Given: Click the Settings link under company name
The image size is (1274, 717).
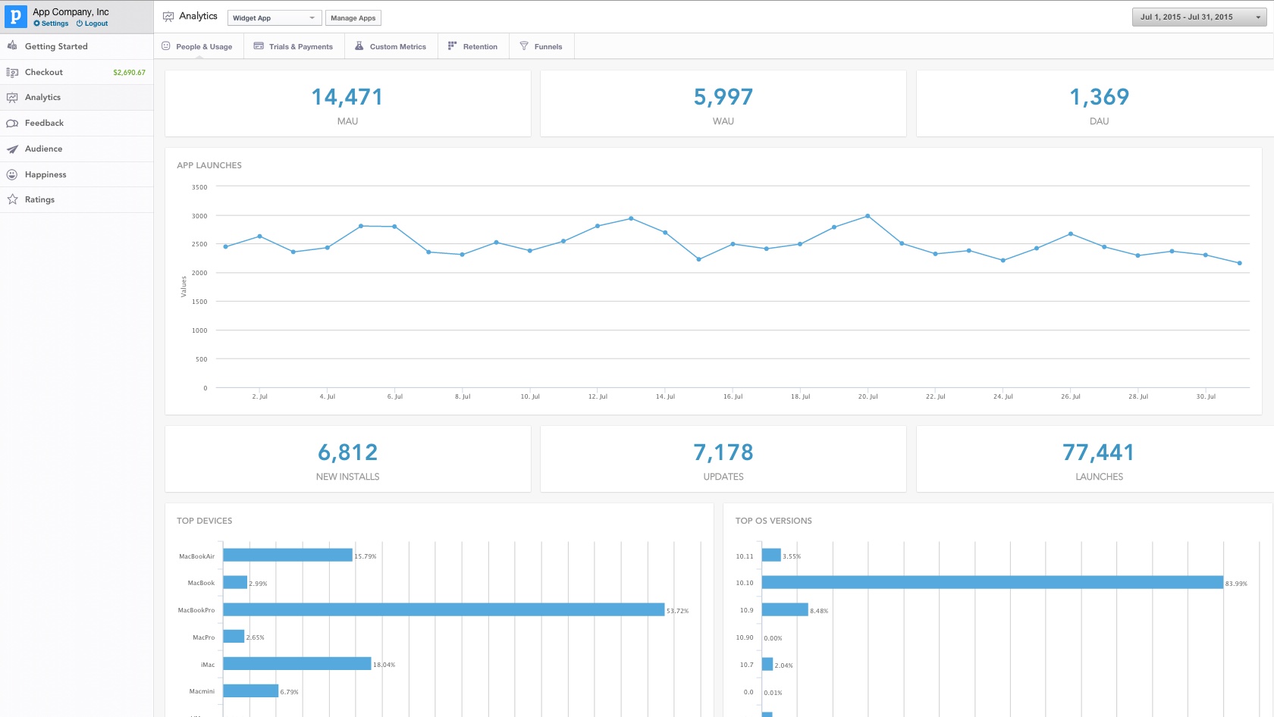Looking at the screenshot, I should point(55,23).
